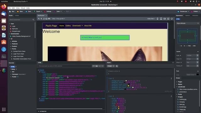Collapse the Layout section
The height and width of the screenshot is (113, 201).
coord(198,51)
